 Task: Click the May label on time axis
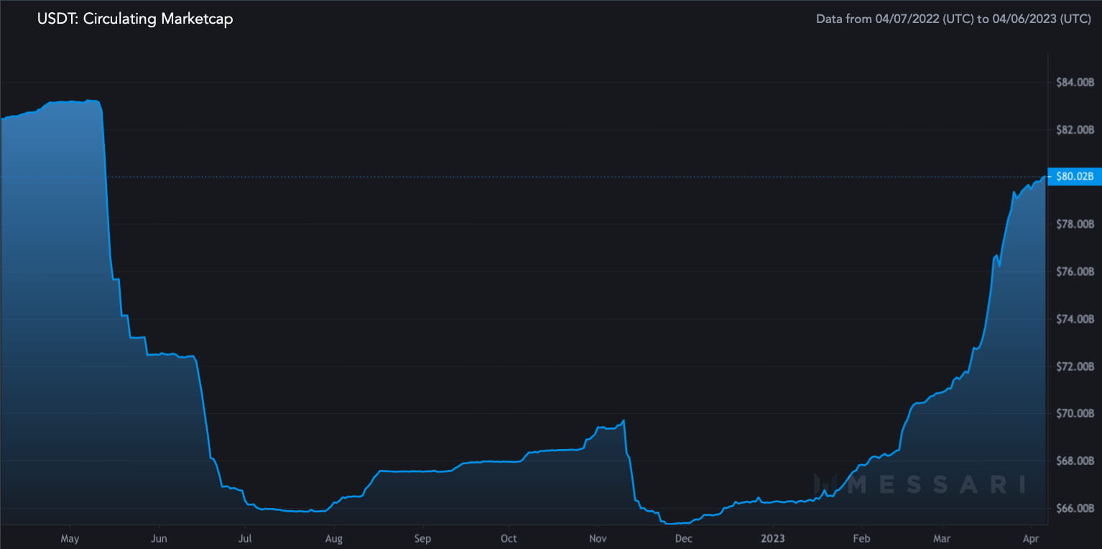pos(70,538)
